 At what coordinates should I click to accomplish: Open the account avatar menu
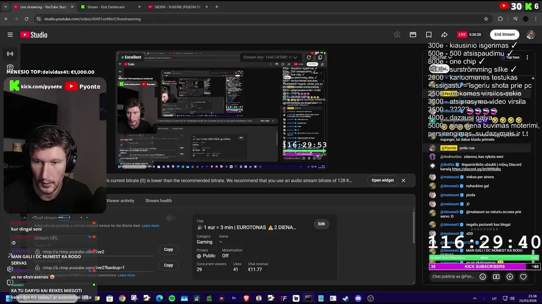pyautogui.click(x=530, y=35)
